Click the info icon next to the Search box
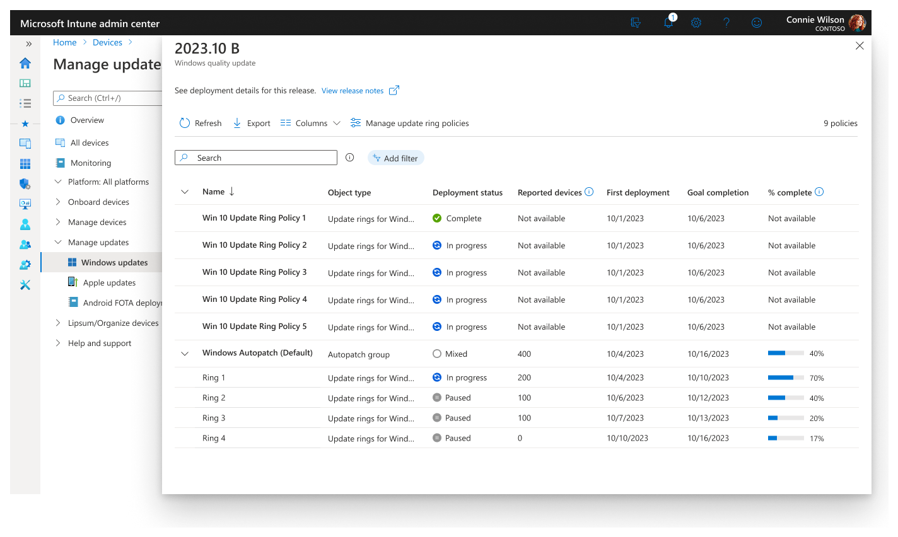Viewport: 898px width, 537px height. click(350, 158)
